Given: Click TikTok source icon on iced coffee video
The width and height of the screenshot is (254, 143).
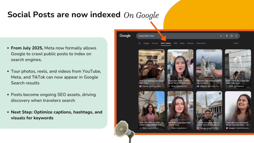Looking at the screenshot, I should click(x=140, y=128).
